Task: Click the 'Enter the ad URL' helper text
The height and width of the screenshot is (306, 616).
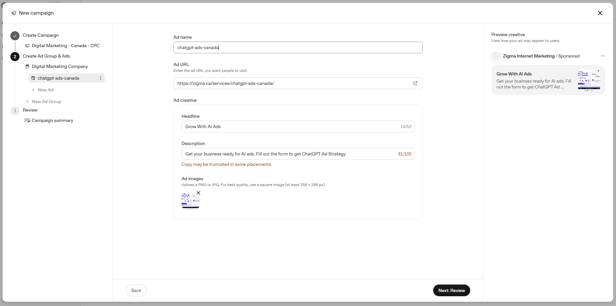Action: (210, 71)
